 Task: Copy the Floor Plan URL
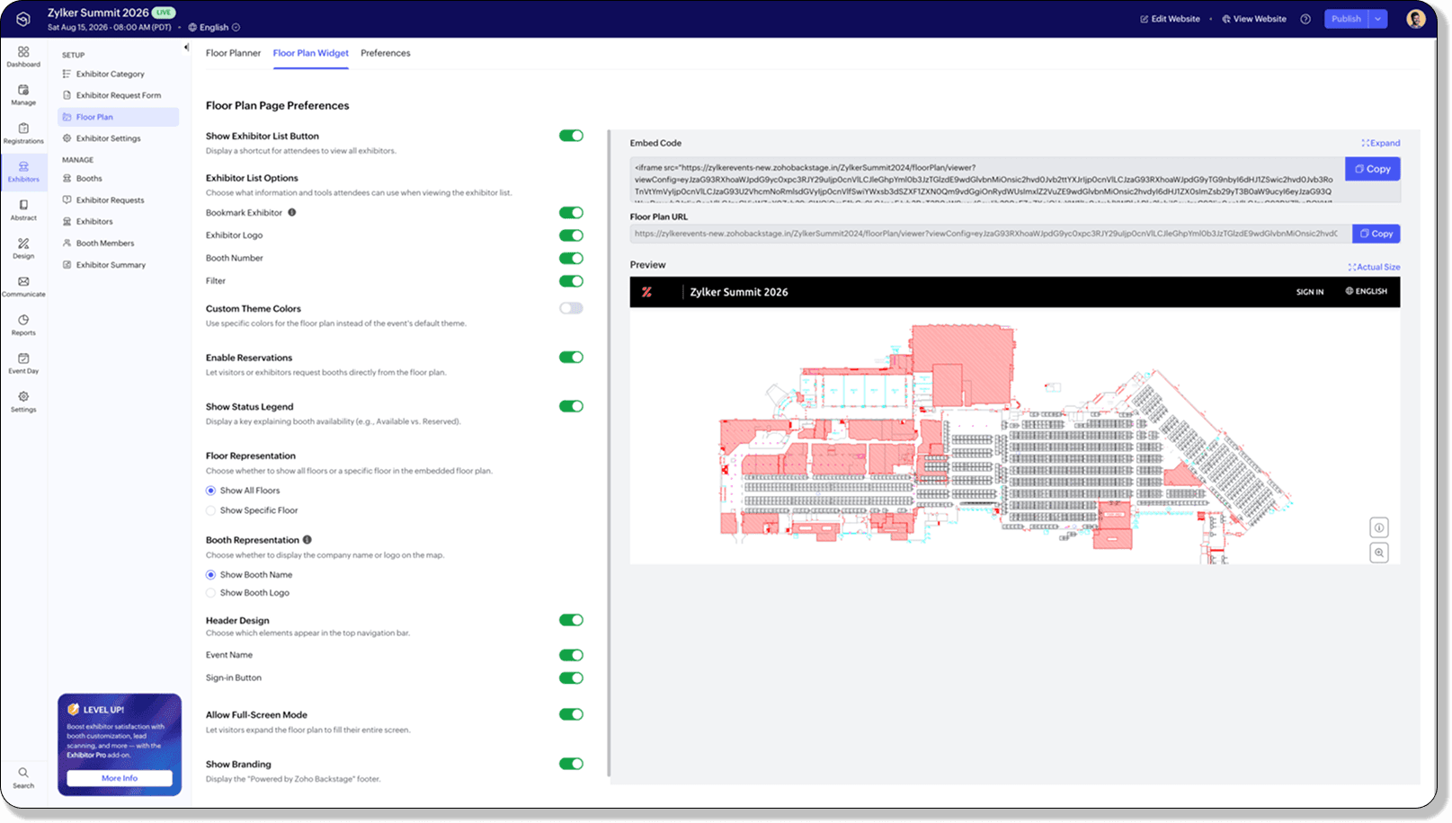pos(1376,234)
